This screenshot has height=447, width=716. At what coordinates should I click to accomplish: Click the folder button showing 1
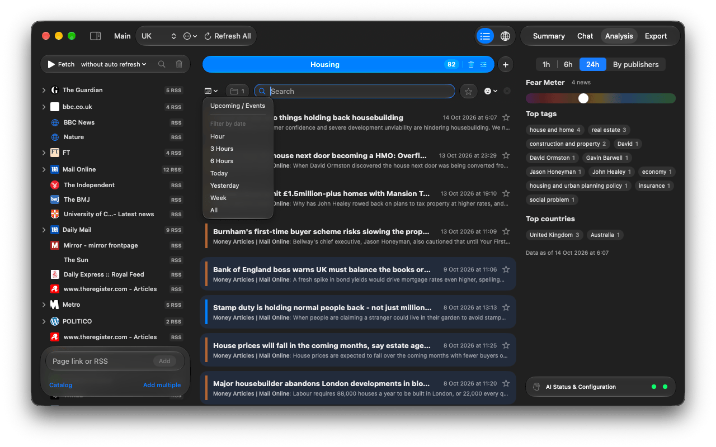tap(237, 91)
